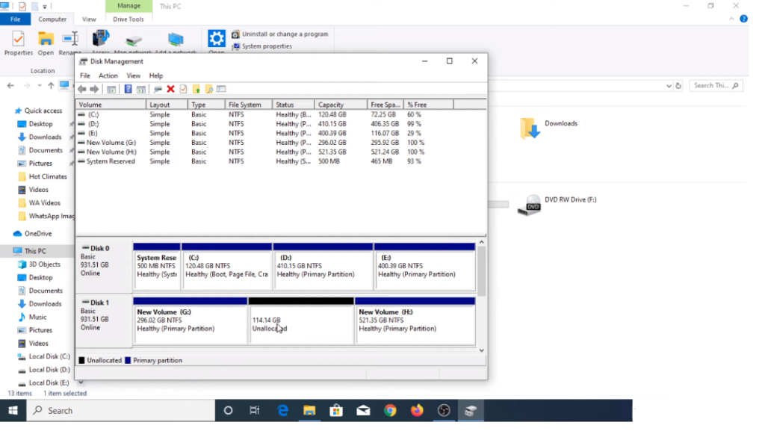Screen dimensions: 765x434
Task: Click the Rename icon in the ribbon
Action: coord(69,39)
